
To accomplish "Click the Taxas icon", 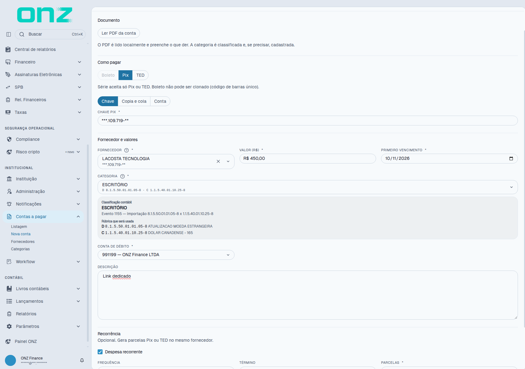I will [x=8, y=112].
